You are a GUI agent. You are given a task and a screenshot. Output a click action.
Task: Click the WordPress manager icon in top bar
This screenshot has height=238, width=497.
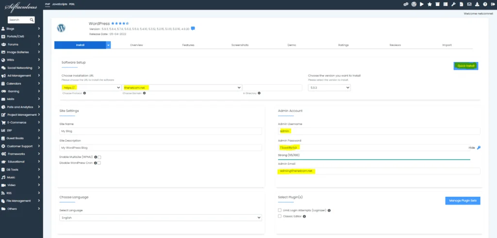pos(414,4)
